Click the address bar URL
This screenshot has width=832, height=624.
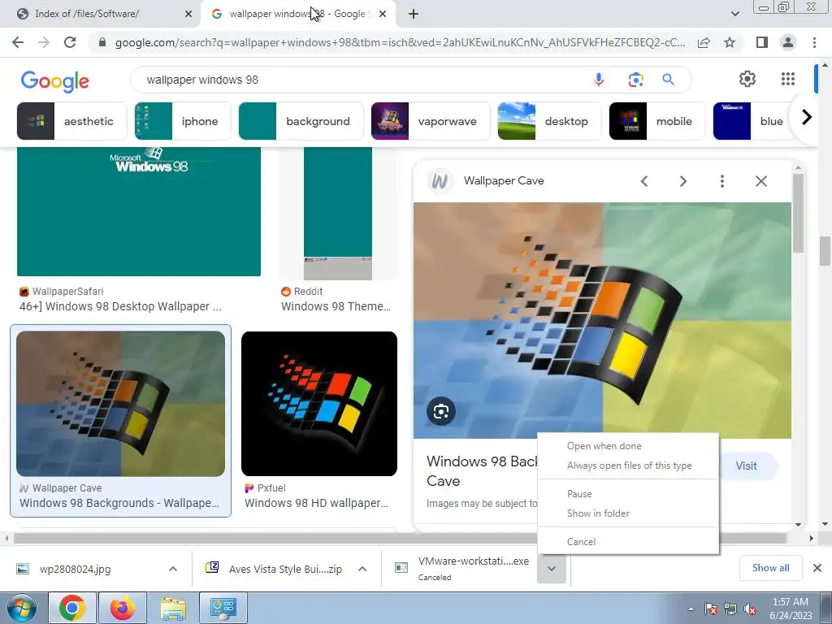coord(400,42)
